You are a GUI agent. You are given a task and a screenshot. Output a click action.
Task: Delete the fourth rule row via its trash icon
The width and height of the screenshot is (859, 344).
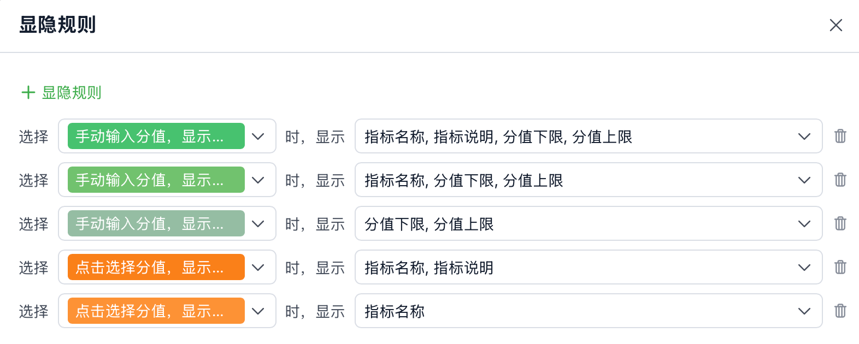840,267
